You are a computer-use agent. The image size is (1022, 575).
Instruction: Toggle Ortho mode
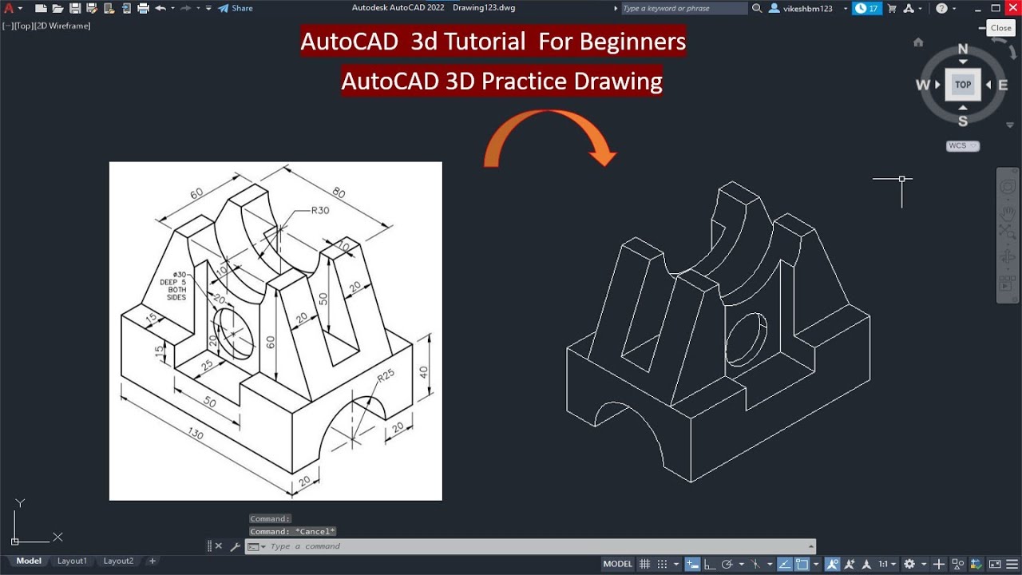710,564
